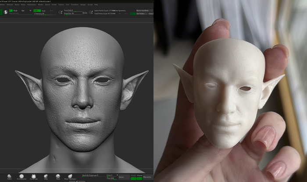Click the ZRemesher button
This screenshot has width=307, height=182.
click(x=148, y=177)
